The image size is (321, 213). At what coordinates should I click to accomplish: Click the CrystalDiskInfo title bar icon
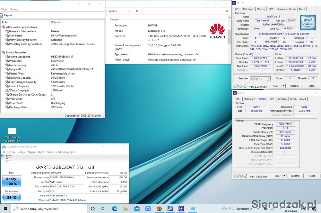tap(4, 146)
